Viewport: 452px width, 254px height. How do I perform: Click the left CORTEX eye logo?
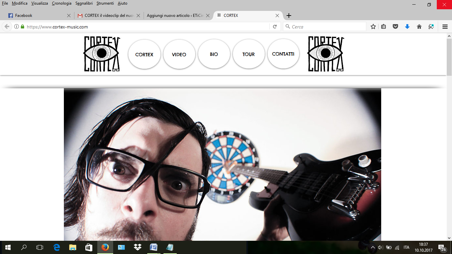coord(102,54)
